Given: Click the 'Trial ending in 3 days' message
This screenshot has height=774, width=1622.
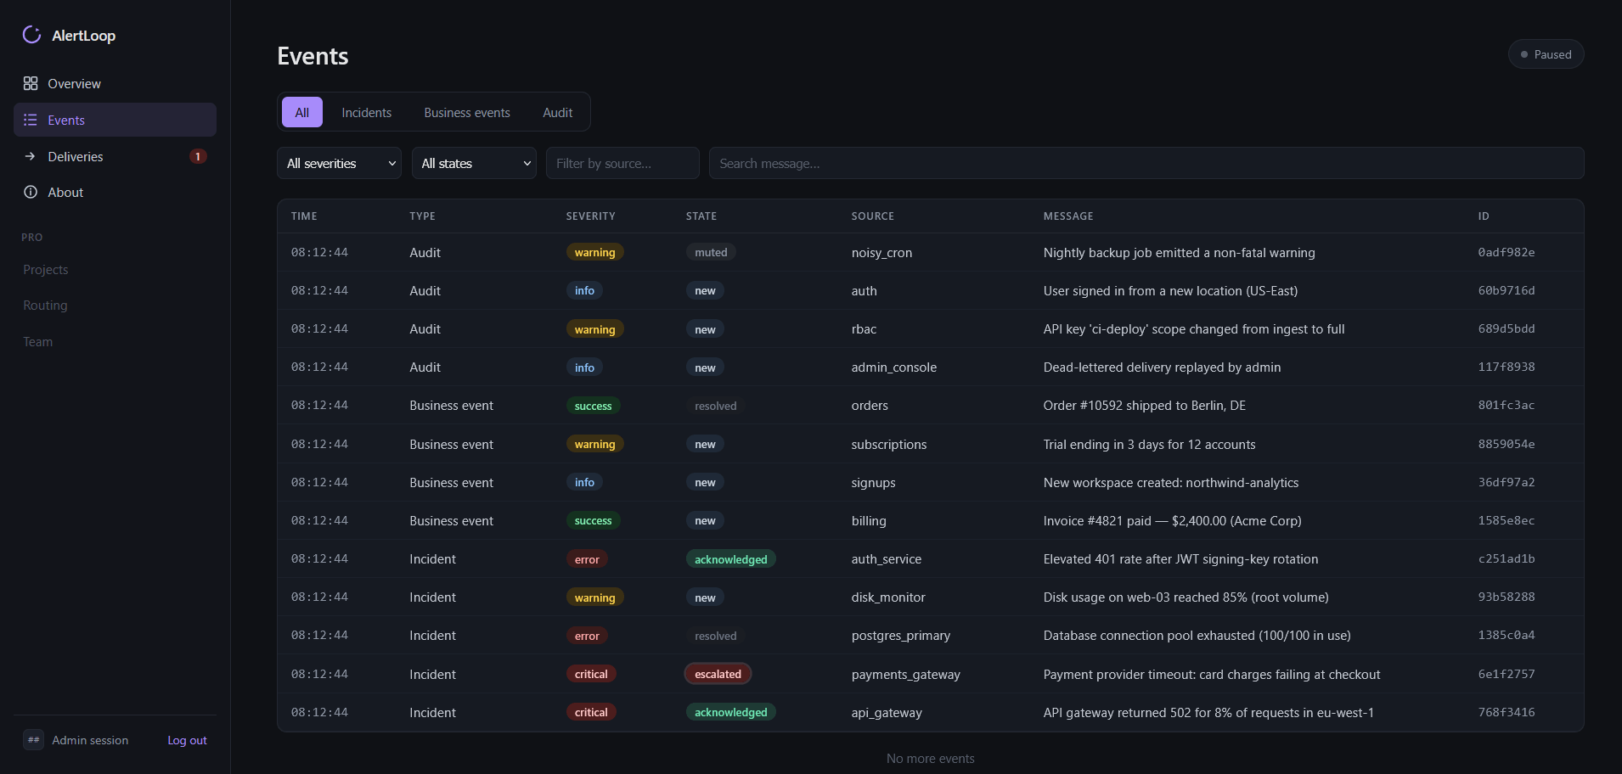Looking at the screenshot, I should [1149, 444].
